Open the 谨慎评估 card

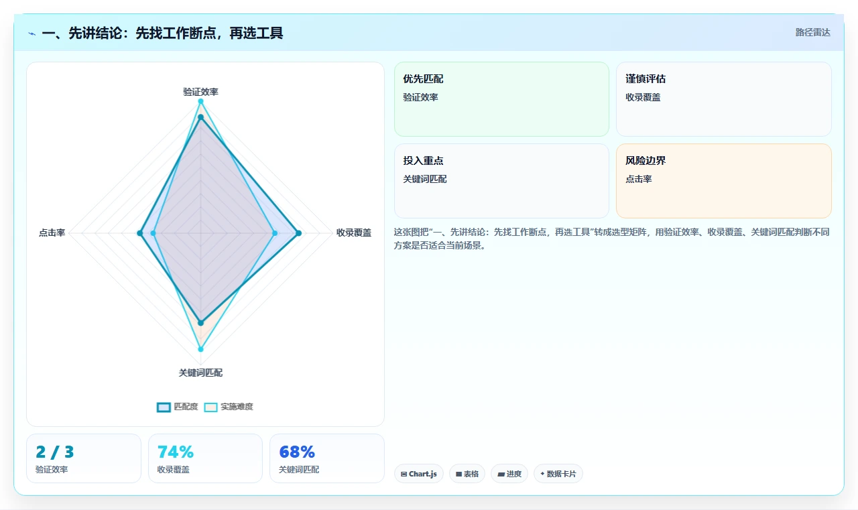click(724, 99)
